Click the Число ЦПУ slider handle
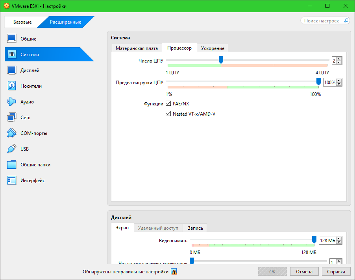Screen dimensions: 355x280 click(221, 59)
